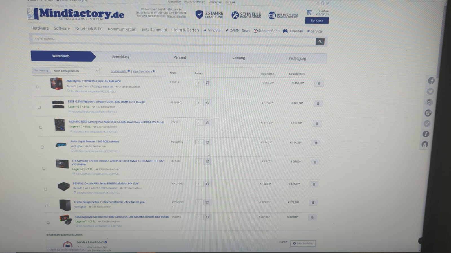
Task: Open the Wunschzettel link
Action: (195, 2)
